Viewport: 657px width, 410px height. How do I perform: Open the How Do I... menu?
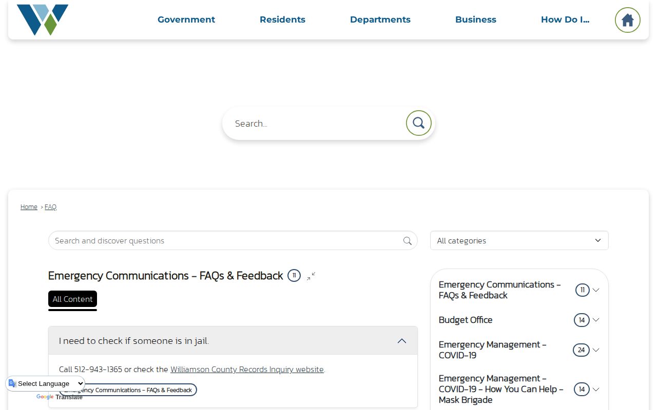(x=565, y=19)
